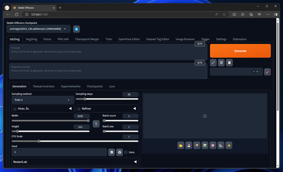283x172 pixels.
Task: Open style editor pencil icon
Action: coord(267,72)
